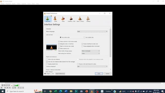The width and height of the screenshot is (165, 93).
Task: Open the Hotkeys preferences category
Action: coord(88,19)
